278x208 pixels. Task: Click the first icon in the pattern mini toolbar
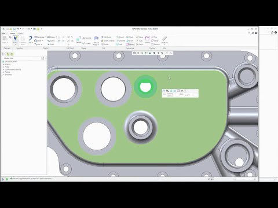click(164, 91)
